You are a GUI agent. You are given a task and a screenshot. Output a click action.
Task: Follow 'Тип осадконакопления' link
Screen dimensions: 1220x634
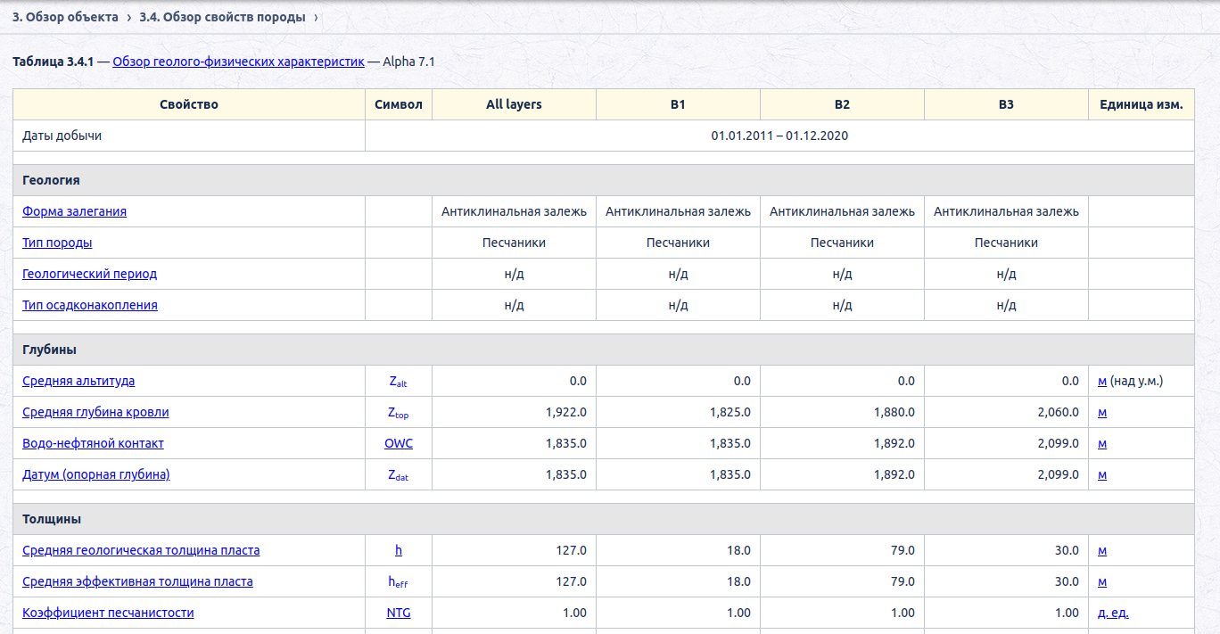pyautogui.click(x=90, y=305)
